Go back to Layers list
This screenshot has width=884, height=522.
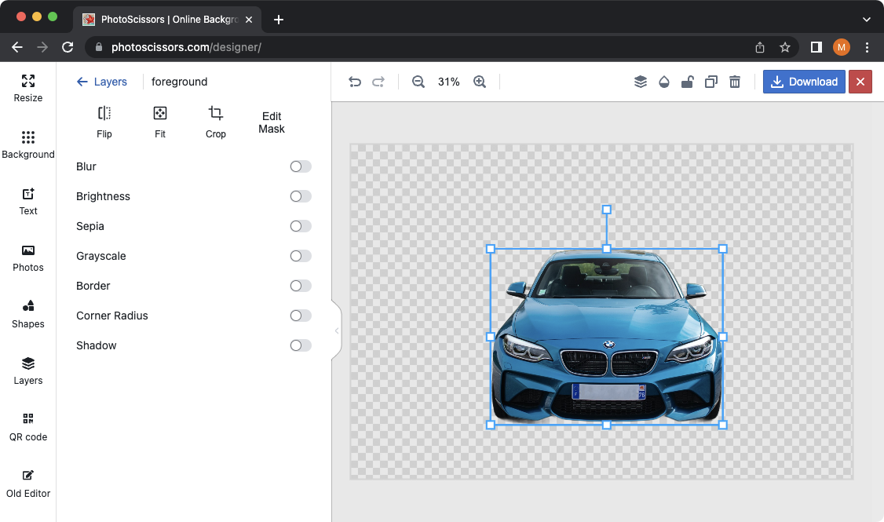click(x=102, y=82)
